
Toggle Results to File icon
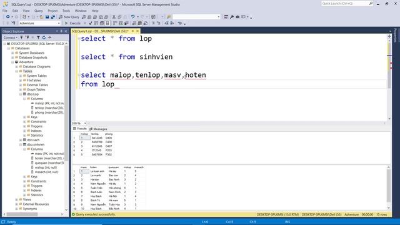click(146, 23)
